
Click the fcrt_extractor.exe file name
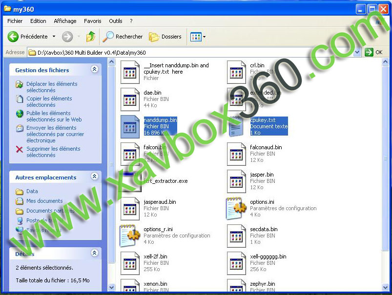click(x=165, y=181)
